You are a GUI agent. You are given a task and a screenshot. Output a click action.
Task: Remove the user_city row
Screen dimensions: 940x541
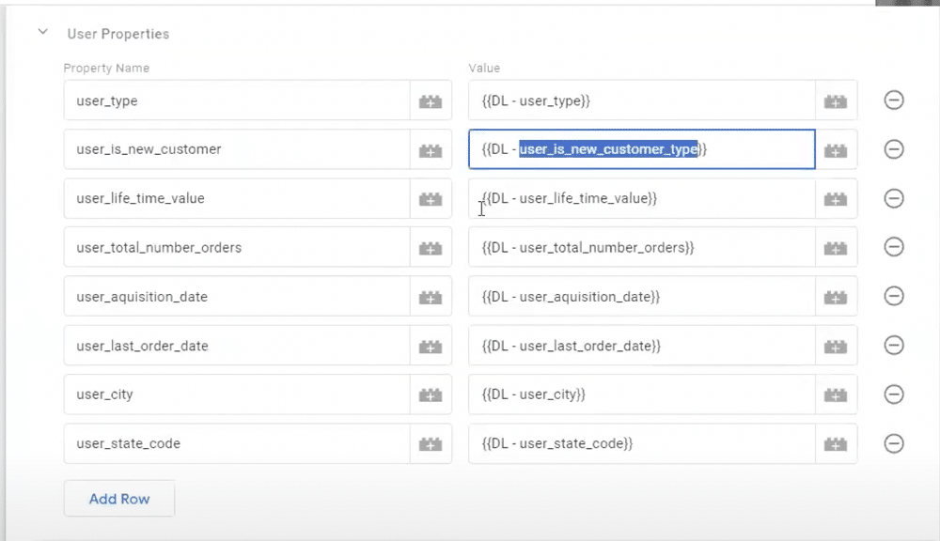tap(894, 394)
